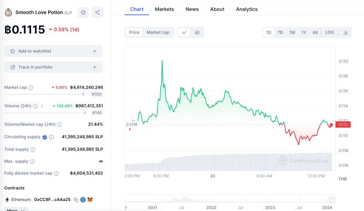Select the 7D time range
The image size is (364, 211).
[x=280, y=32]
